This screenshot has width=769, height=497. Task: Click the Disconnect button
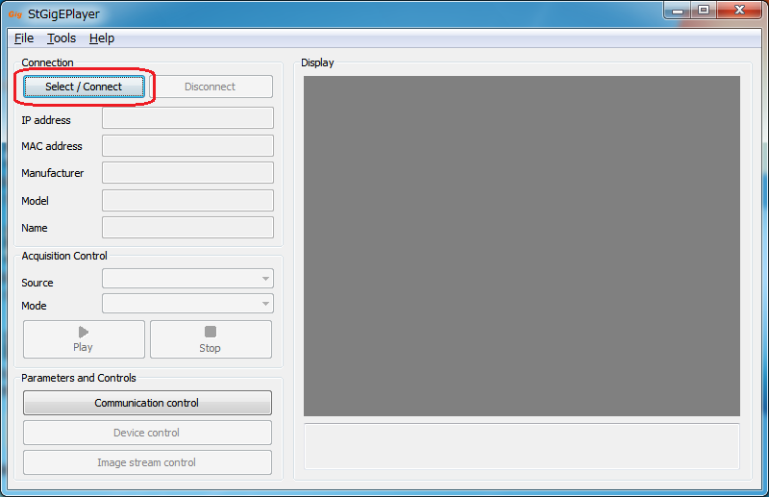coord(210,87)
